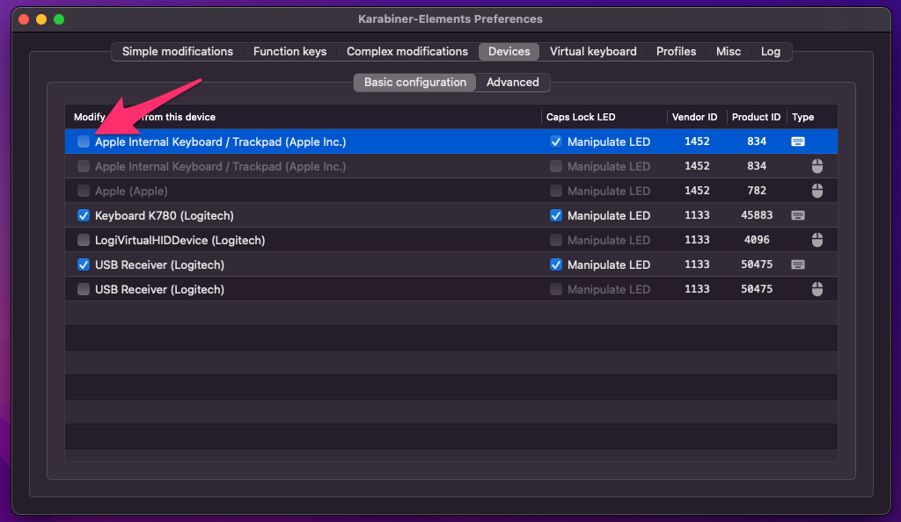Open the Function keys tab
The width and height of the screenshot is (901, 522).
[289, 52]
